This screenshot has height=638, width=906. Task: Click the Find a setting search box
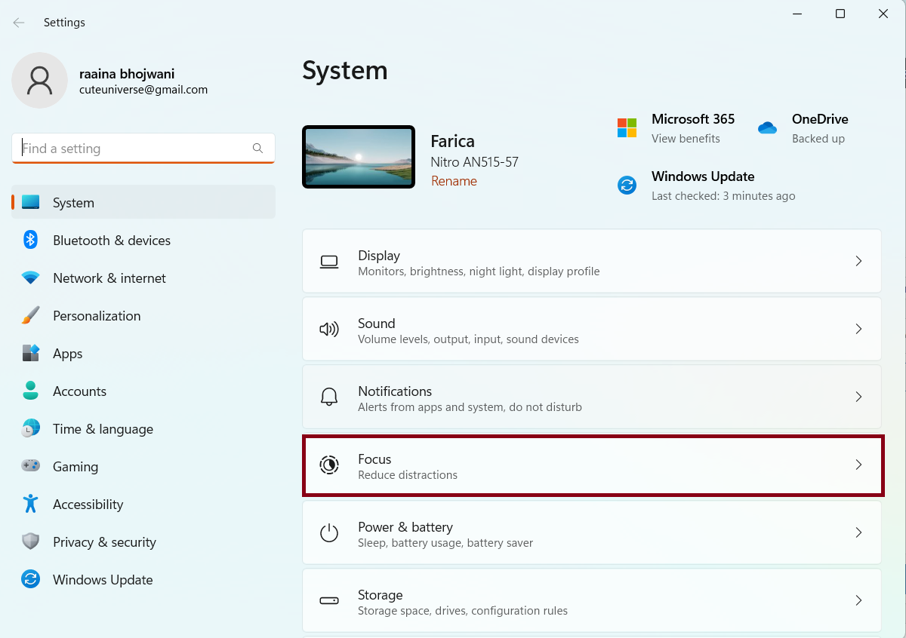(x=136, y=149)
